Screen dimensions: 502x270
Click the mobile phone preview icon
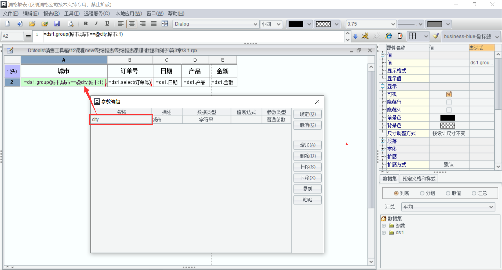click(x=400, y=36)
